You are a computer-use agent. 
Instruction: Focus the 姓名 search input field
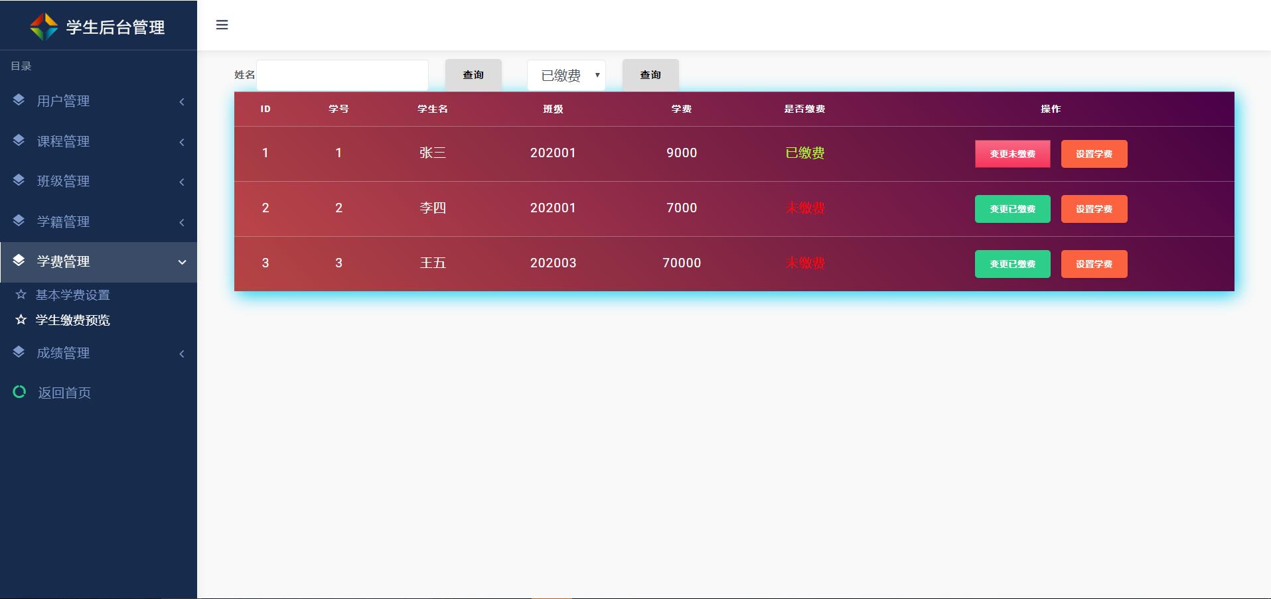[x=342, y=75]
